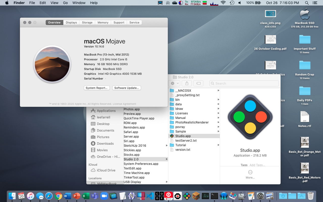Expand the __MACOSX folder arrow

click(x=218, y=91)
